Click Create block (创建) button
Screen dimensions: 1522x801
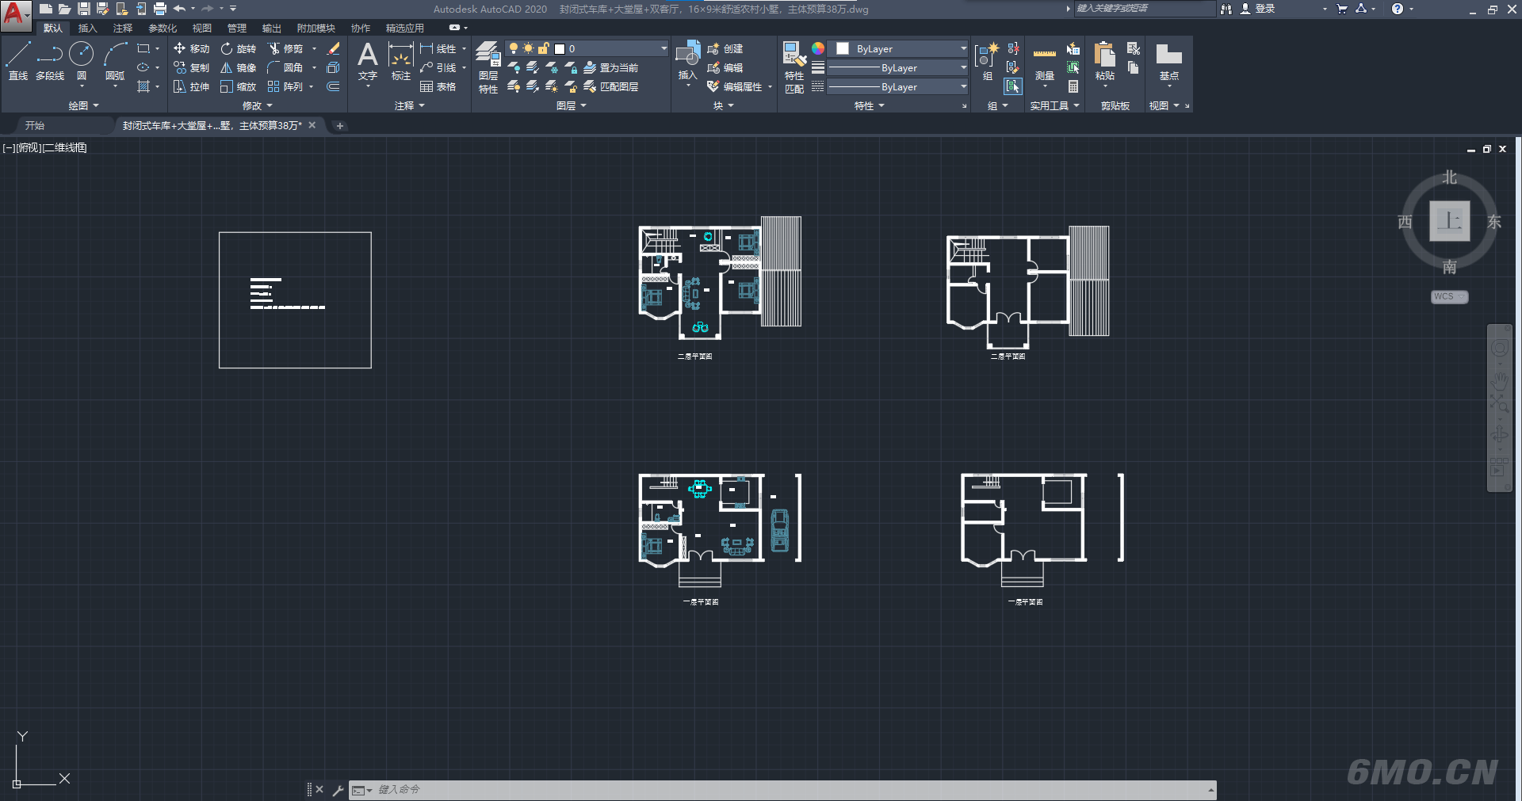point(725,48)
